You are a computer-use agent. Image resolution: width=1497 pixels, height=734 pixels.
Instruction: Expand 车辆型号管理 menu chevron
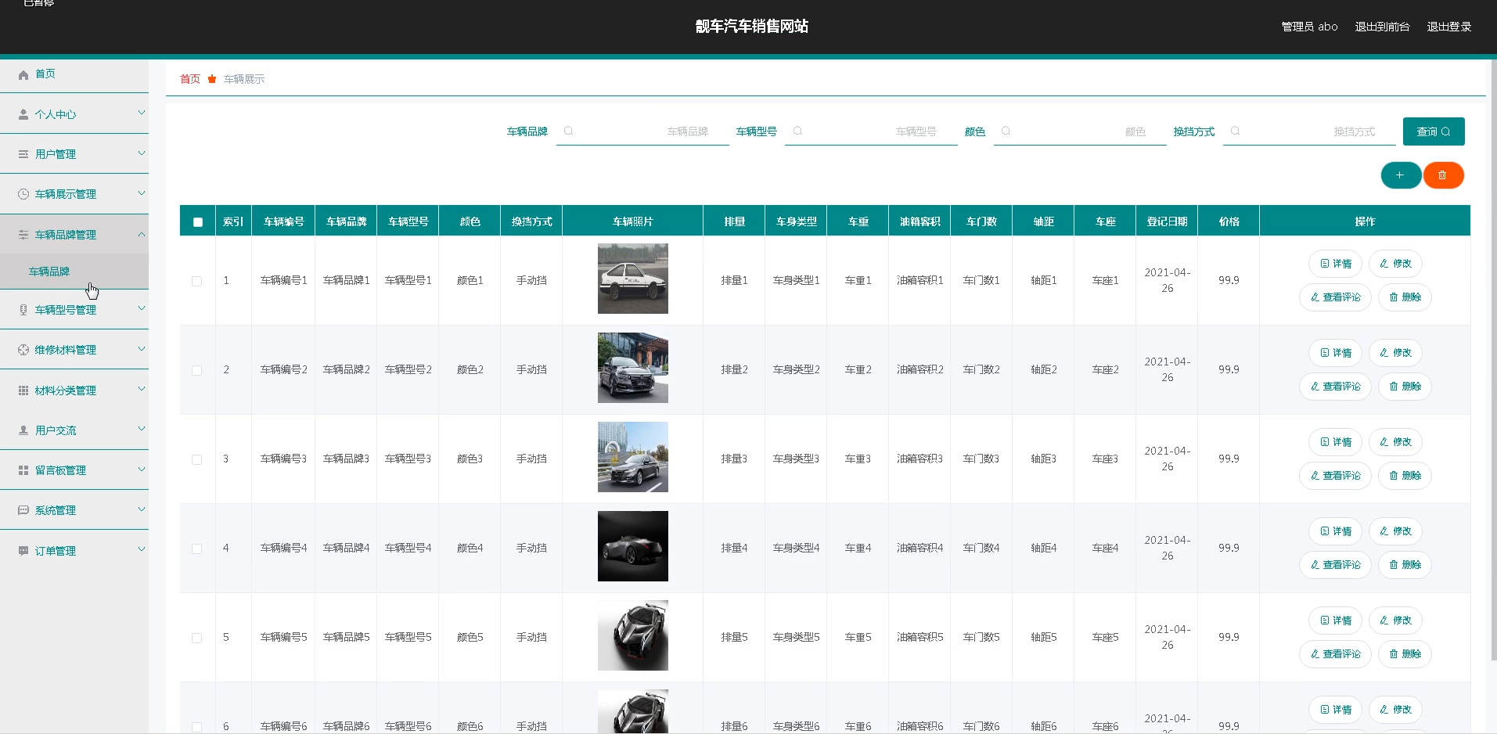click(142, 308)
